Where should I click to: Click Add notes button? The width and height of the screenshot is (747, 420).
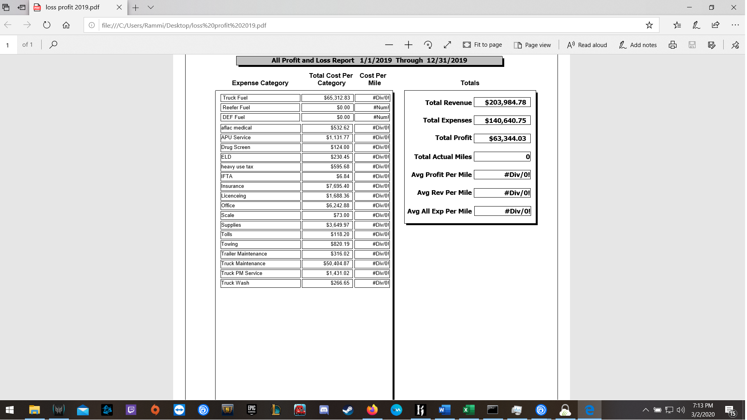point(638,45)
